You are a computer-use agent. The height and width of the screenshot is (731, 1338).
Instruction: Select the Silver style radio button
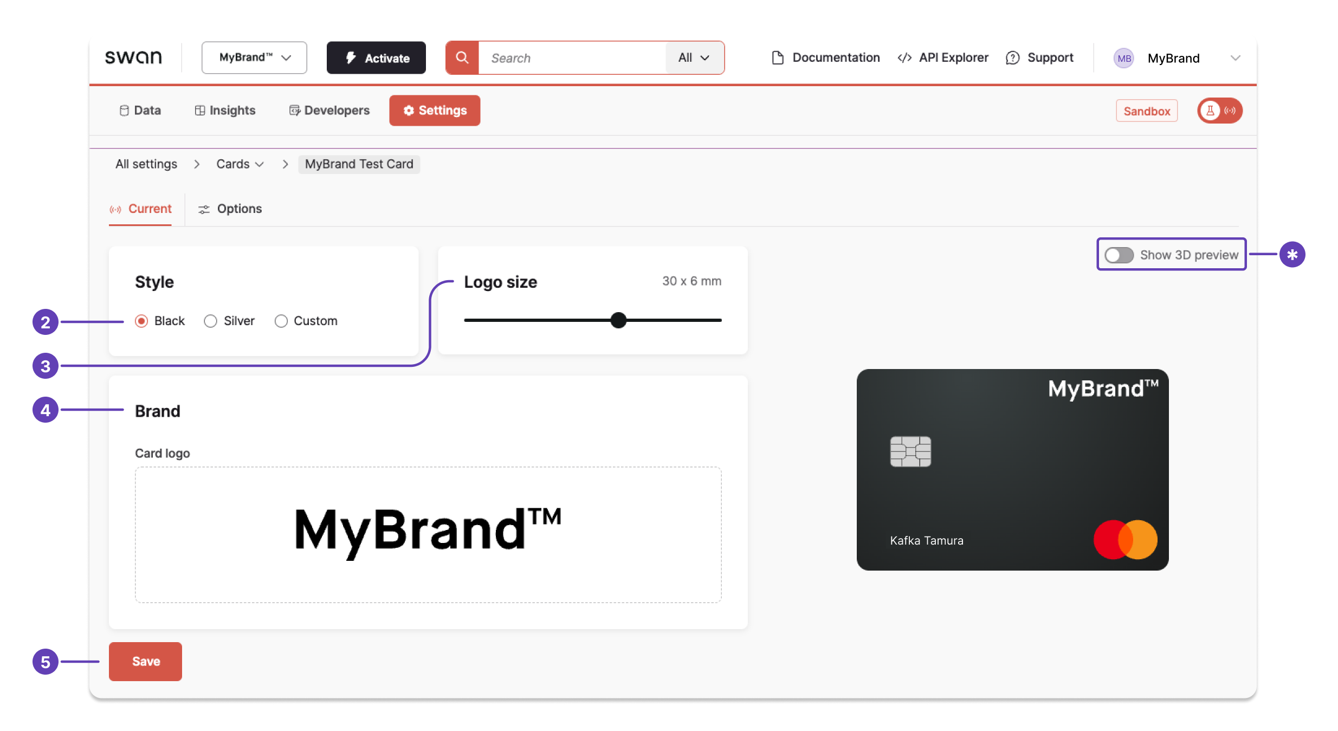pyautogui.click(x=210, y=321)
